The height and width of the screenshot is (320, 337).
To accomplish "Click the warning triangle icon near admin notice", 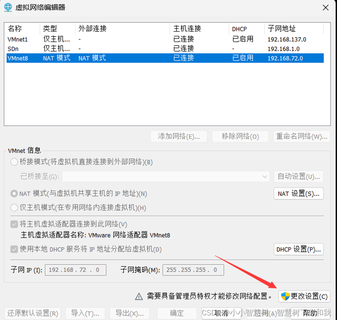I will (x=139, y=297).
